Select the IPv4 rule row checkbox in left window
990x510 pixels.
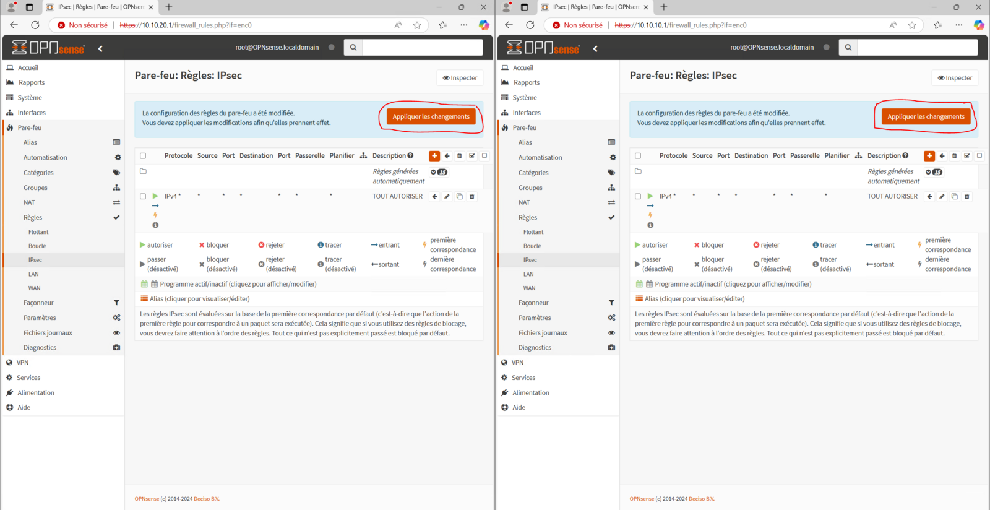pyautogui.click(x=143, y=196)
